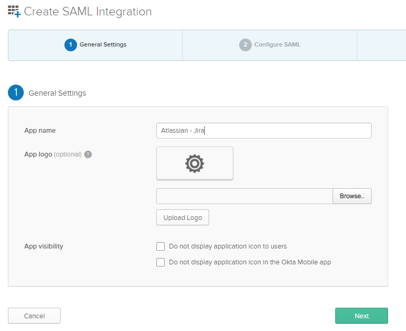Check the hide icon in Okta Mobile app box
The width and height of the screenshot is (406, 331).
pos(160,262)
